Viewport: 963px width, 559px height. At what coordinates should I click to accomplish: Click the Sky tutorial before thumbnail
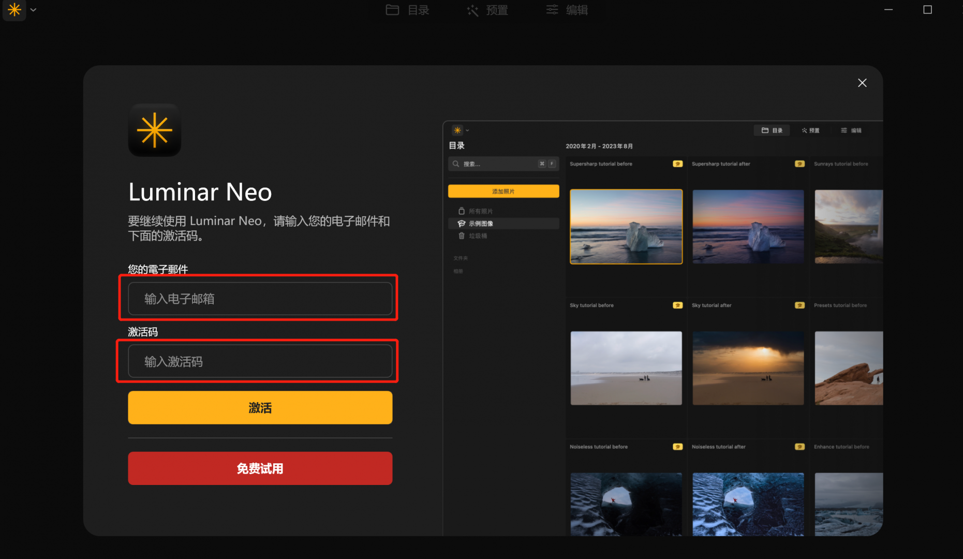click(x=626, y=368)
